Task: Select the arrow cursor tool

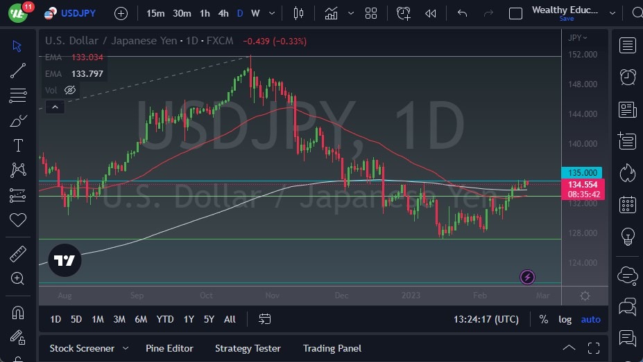Action: pyautogui.click(x=17, y=46)
